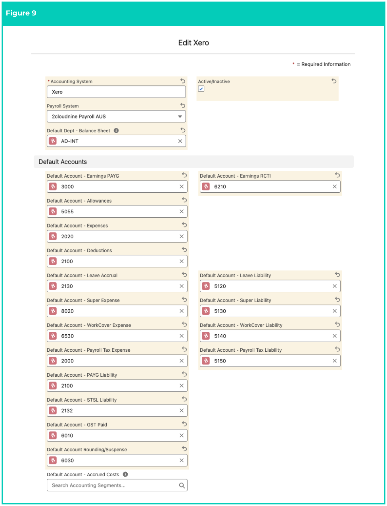Screen dimensions: 387x506
Task: Undo changes to Default Dept - Balance Sheet
Action: (183, 130)
